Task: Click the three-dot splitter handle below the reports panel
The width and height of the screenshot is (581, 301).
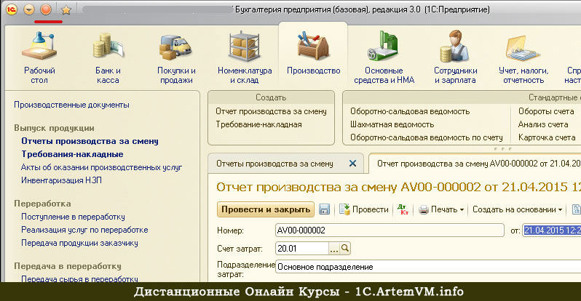Action: click(502, 149)
